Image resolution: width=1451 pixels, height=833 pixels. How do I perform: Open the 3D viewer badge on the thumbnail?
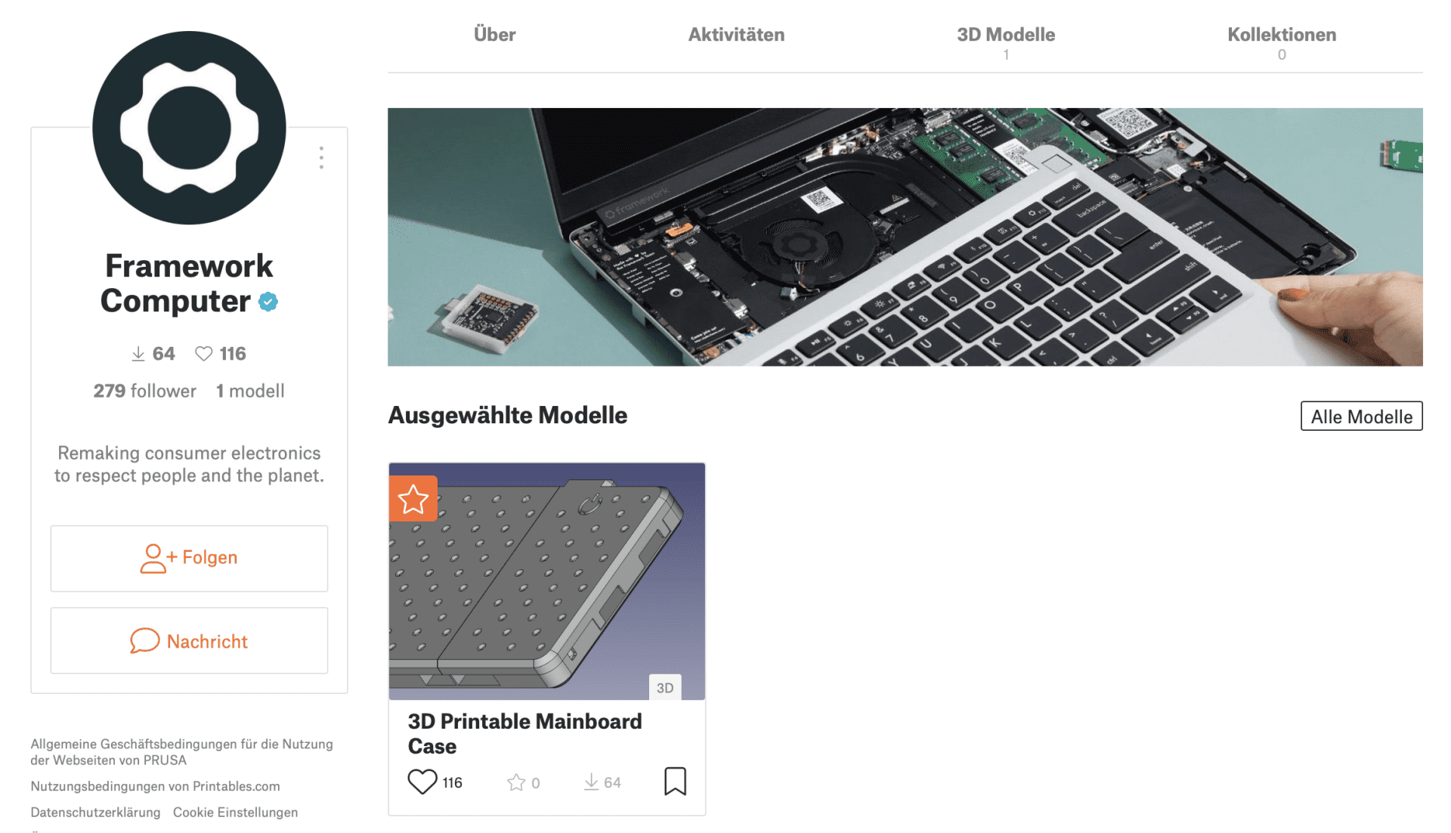(x=665, y=688)
